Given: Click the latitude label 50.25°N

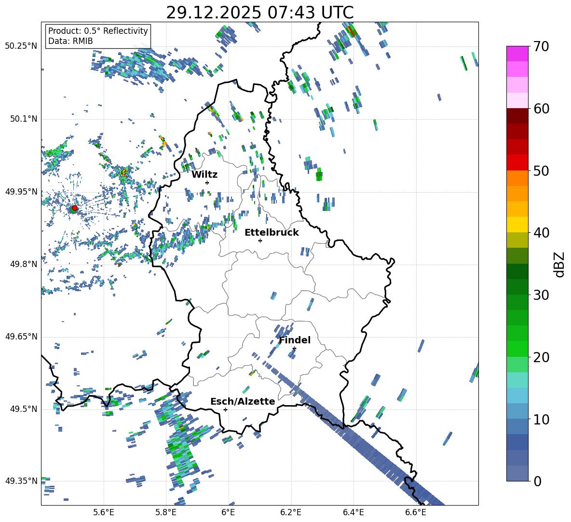Looking at the screenshot, I should [x=21, y=46].
